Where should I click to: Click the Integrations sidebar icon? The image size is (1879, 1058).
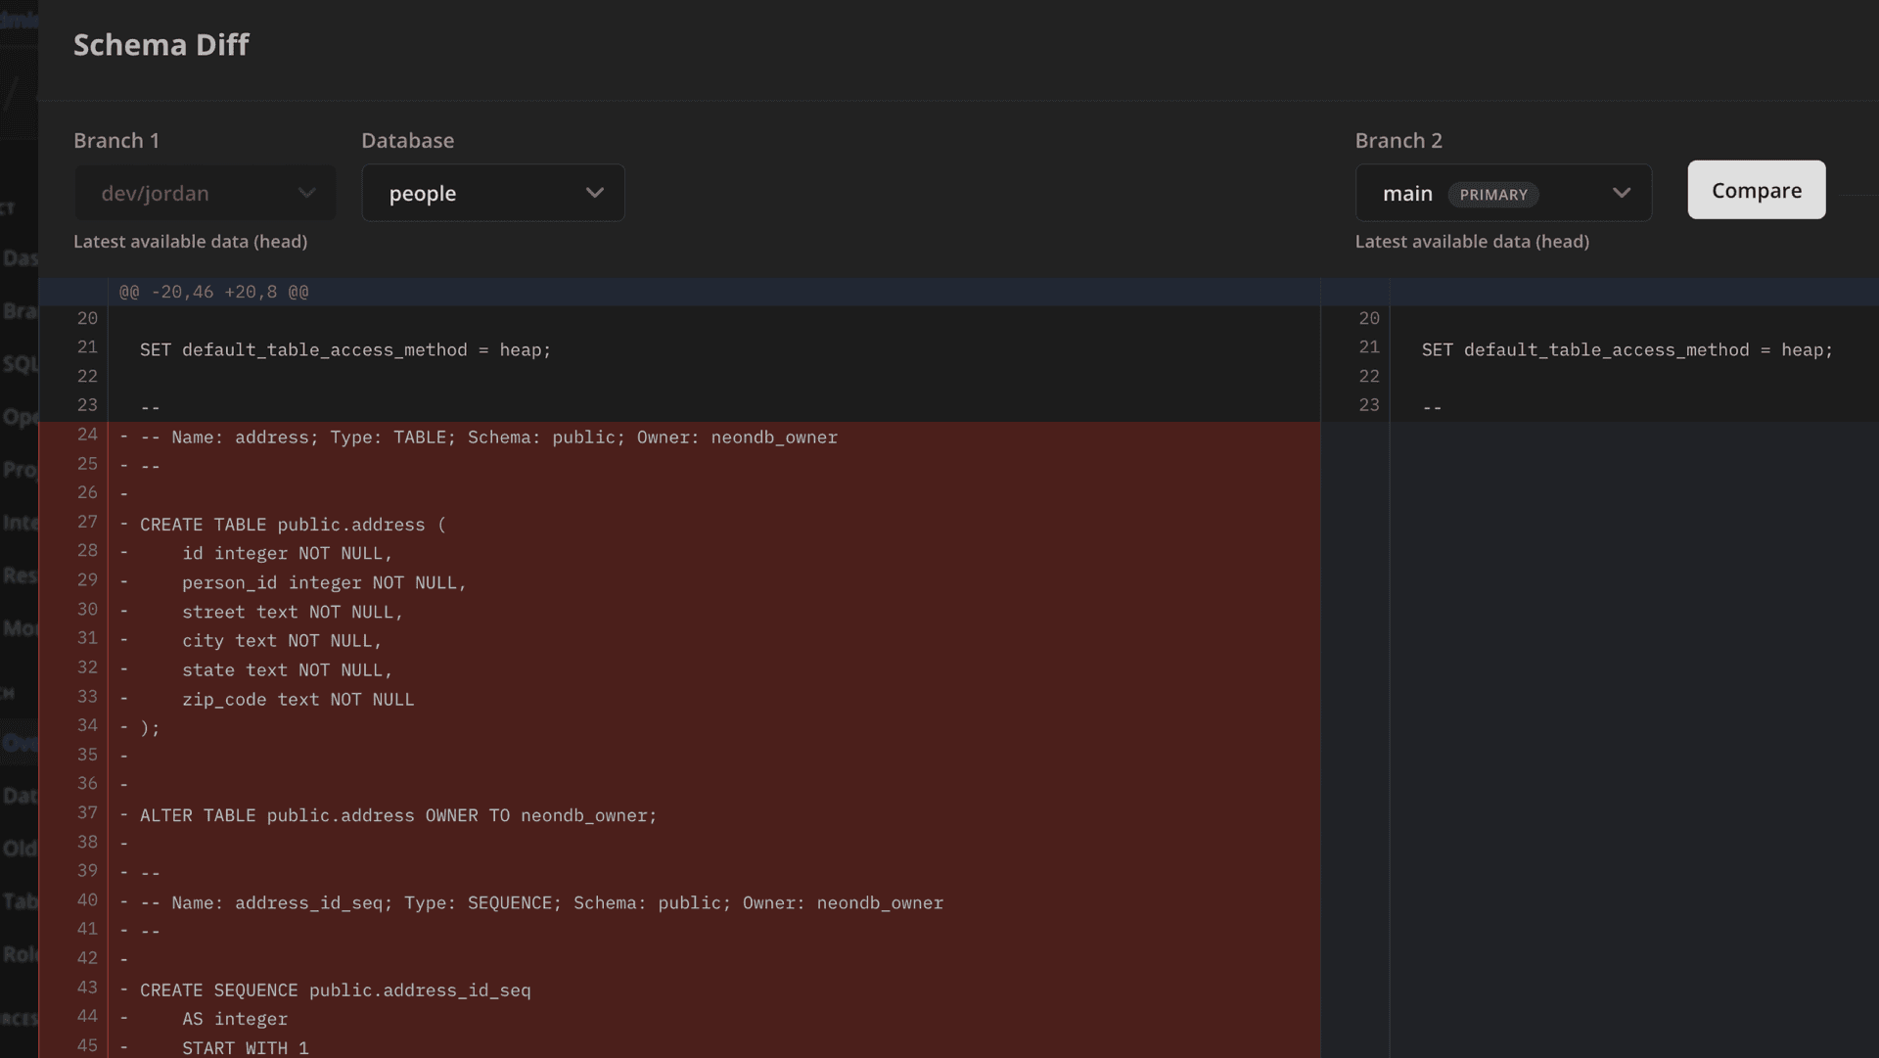point(18,523)
